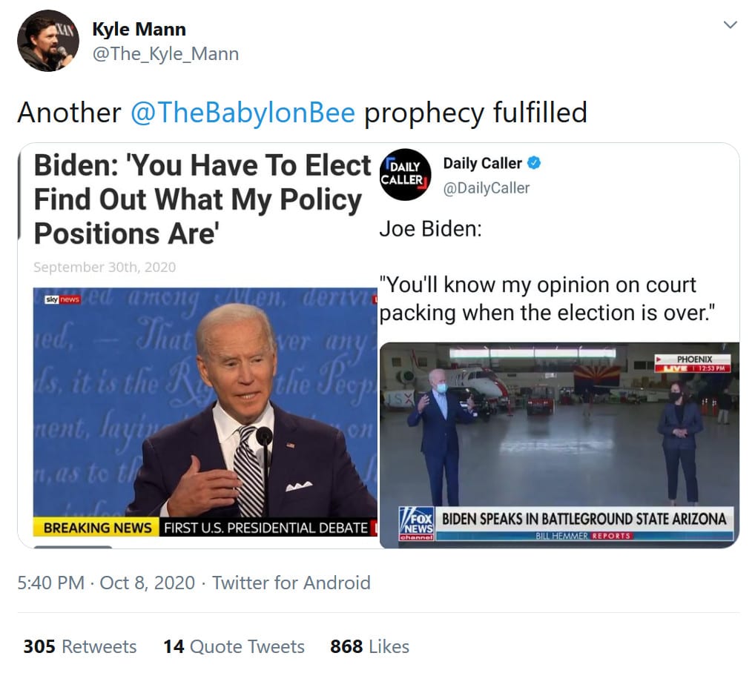Click the Babylon Bee article headline

click(x=200, y=199)
